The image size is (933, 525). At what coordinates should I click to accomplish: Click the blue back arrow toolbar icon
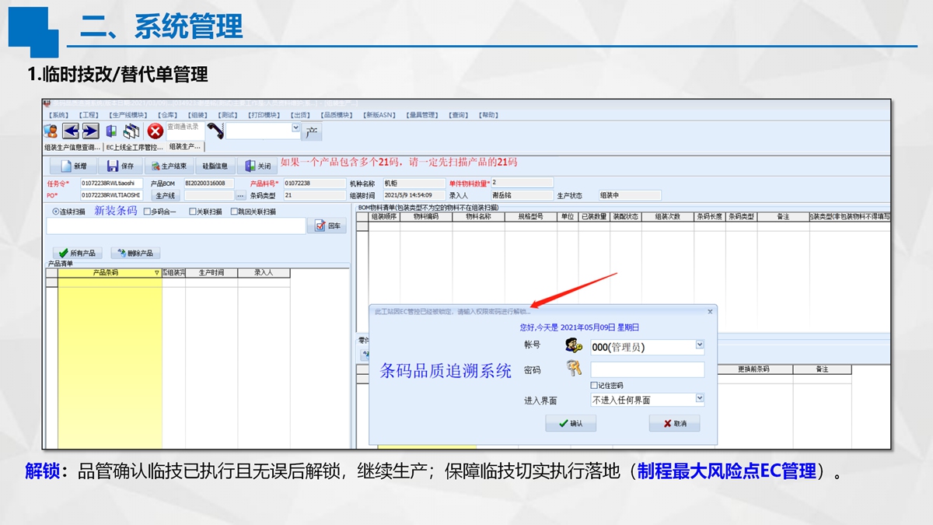click(x=71, y=131)
